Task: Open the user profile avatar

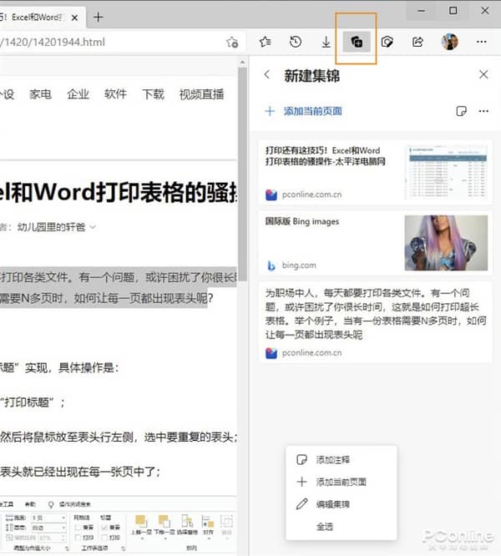Action: pos(450,42)
